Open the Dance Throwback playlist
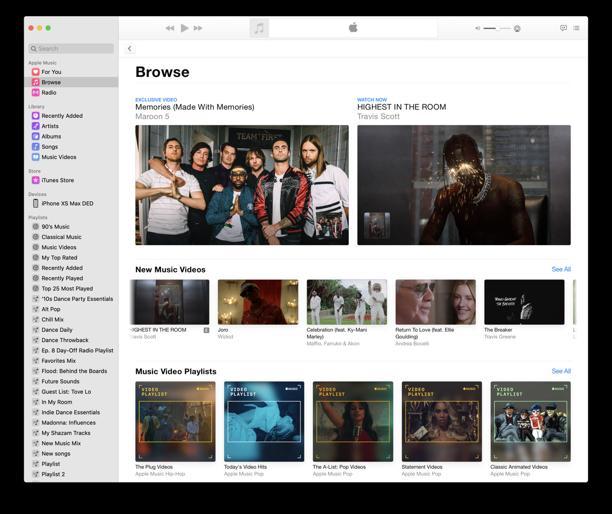612x514 pixels. [x=71, y=340]
